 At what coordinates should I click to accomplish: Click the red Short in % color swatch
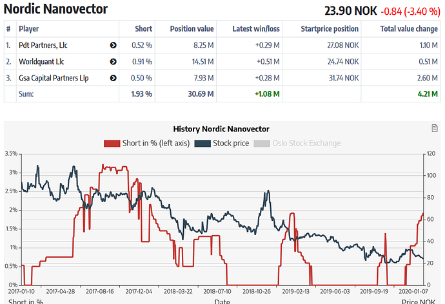[112, 144]
